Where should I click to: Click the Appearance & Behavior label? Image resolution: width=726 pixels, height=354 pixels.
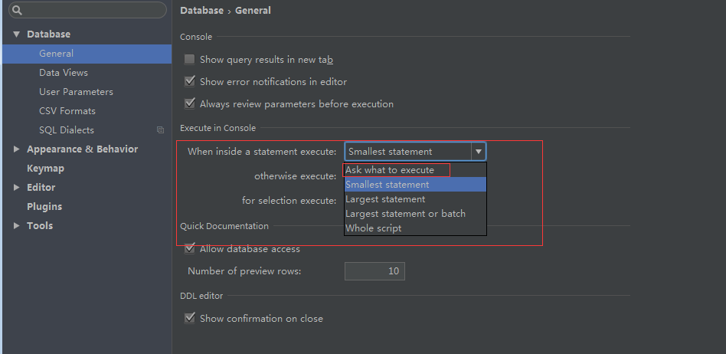(83, 149)
